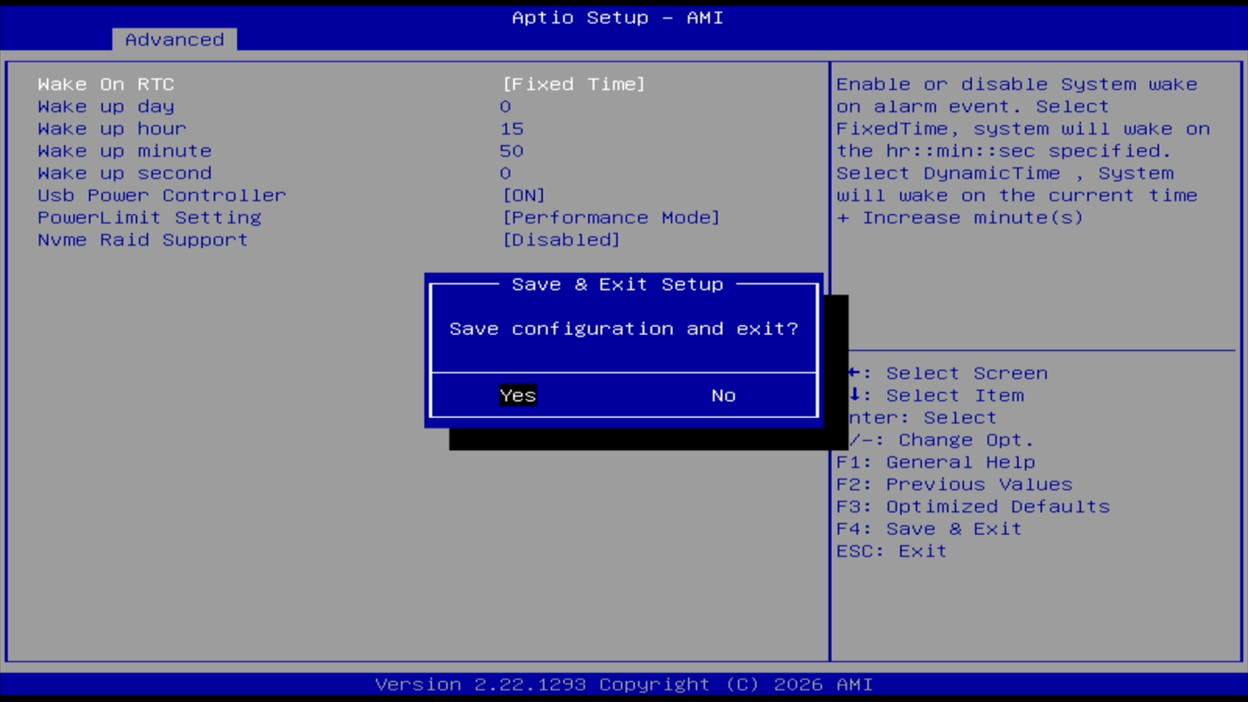Viewport: 1248px width, 702px height.
Task: Click the 'F1: General Help' hint
Action: tap(936, 462)
